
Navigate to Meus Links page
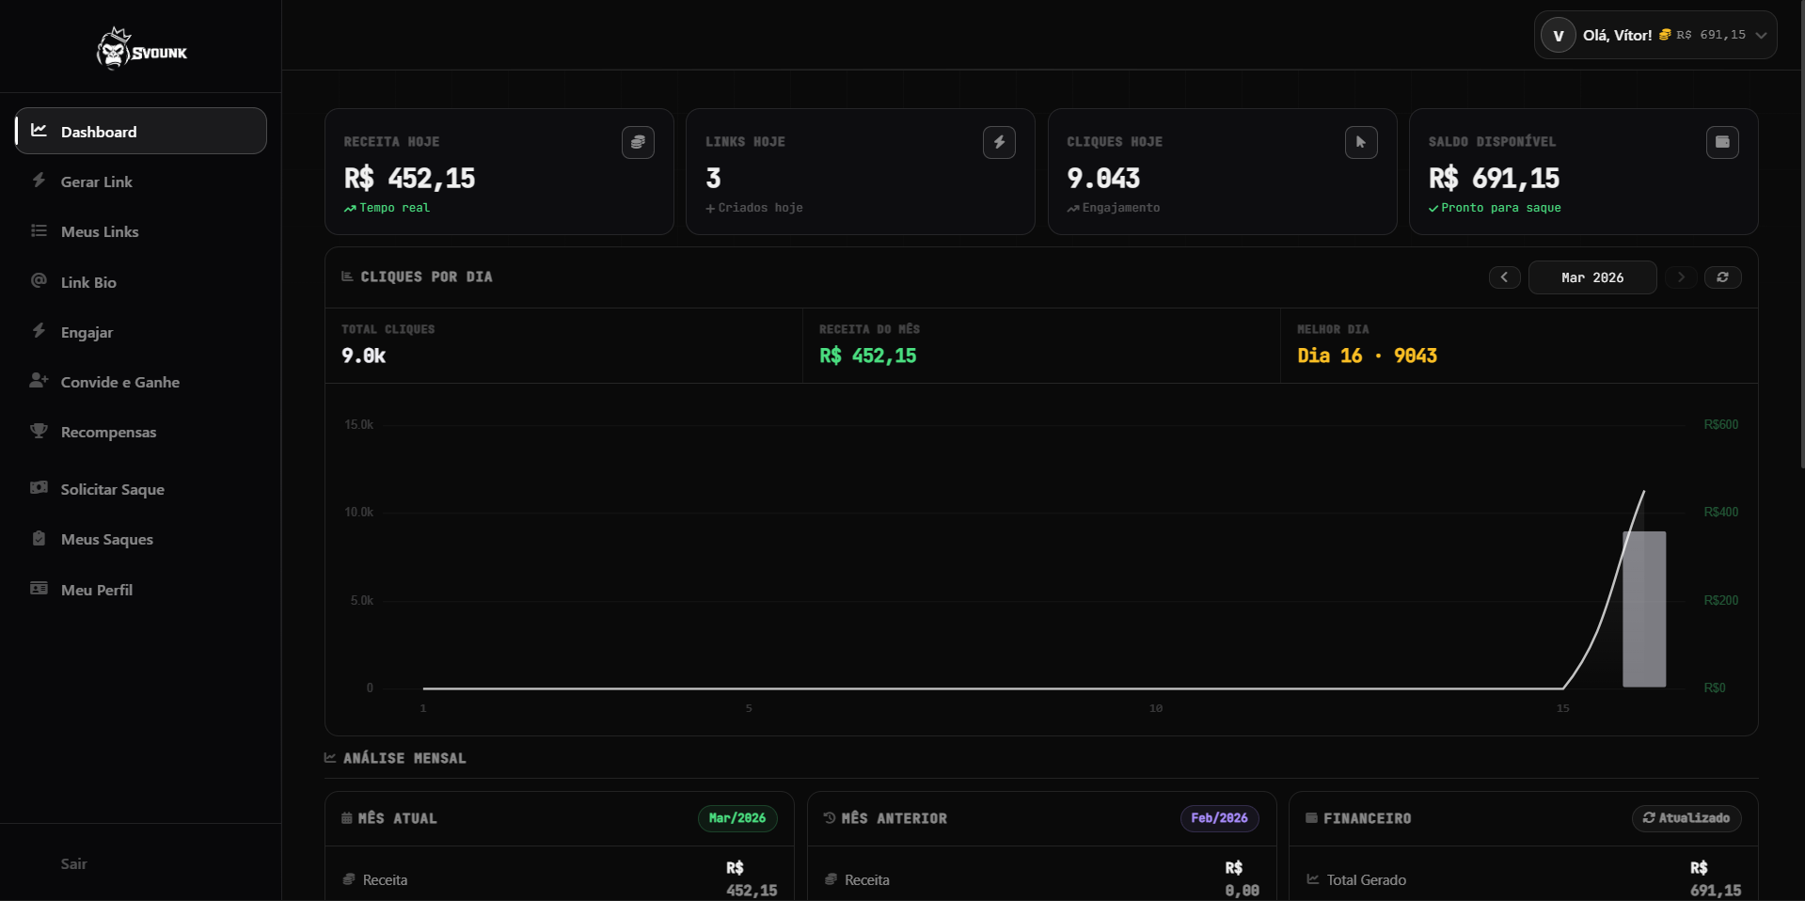tap(99, 231)
